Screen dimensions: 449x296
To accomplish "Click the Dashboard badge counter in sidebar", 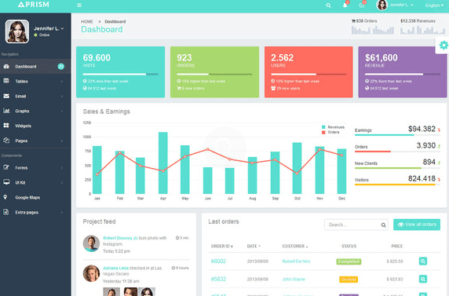I will click(60, 67).
